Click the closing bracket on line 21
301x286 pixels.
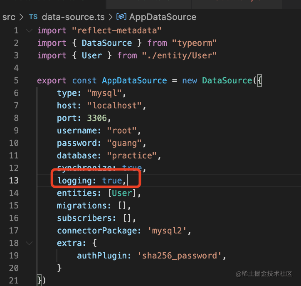click(42, 281)
